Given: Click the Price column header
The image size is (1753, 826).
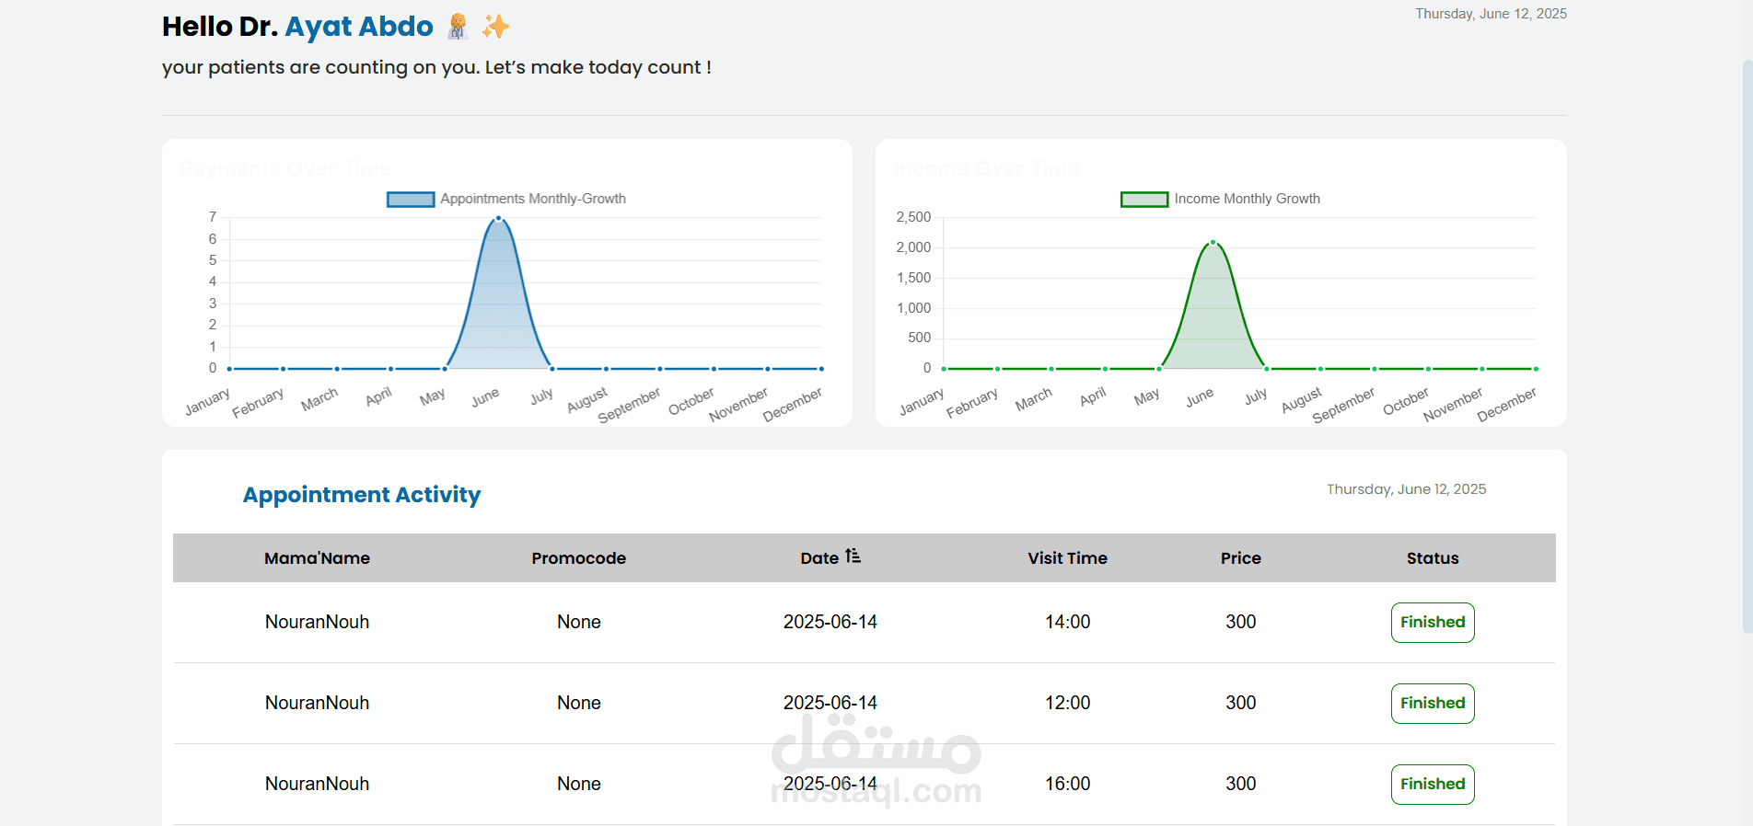Looking at the screenshot, I should [x=1240, y=558].
